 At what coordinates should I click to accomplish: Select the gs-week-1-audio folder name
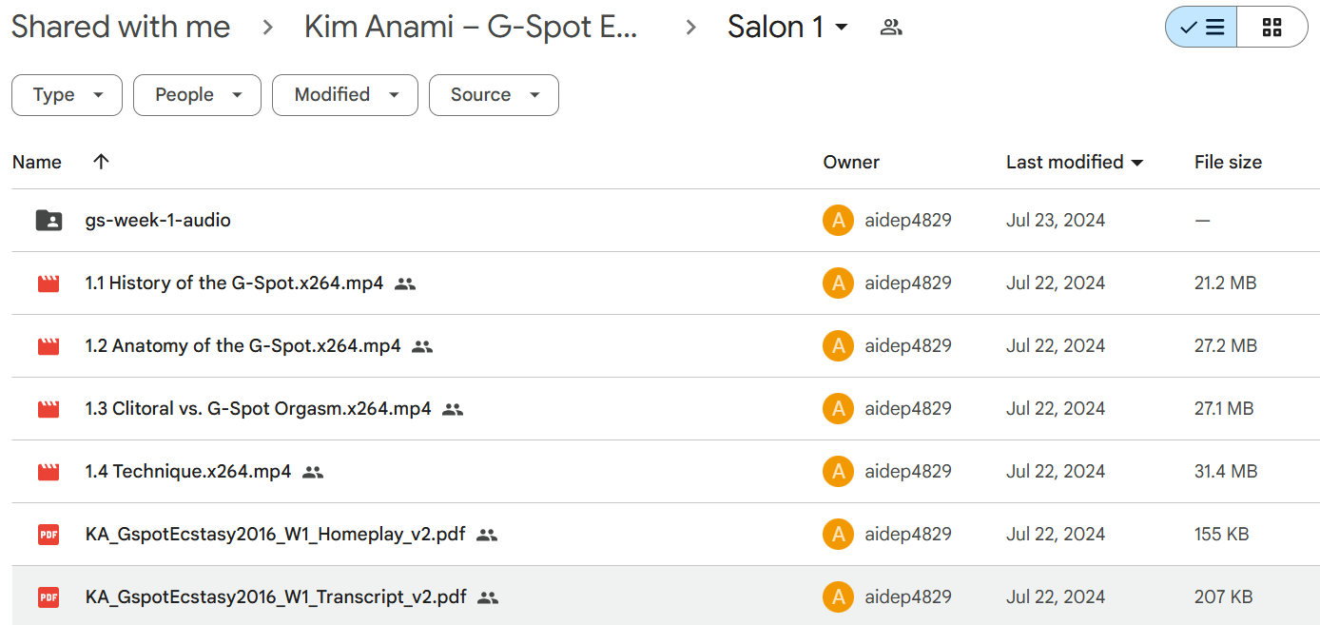click(x=158, y=220)
